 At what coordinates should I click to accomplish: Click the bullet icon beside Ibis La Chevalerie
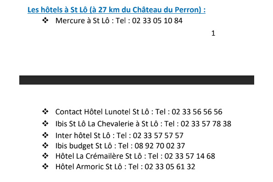(x=45, y=123)
